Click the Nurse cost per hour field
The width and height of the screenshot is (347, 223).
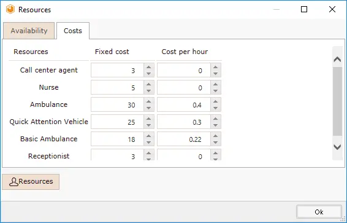[x=184, y=88]
